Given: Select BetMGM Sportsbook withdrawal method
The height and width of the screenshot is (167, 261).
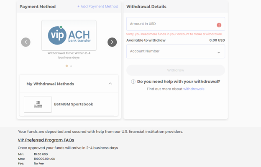Looking at the screenshot, I should point(69,105).
